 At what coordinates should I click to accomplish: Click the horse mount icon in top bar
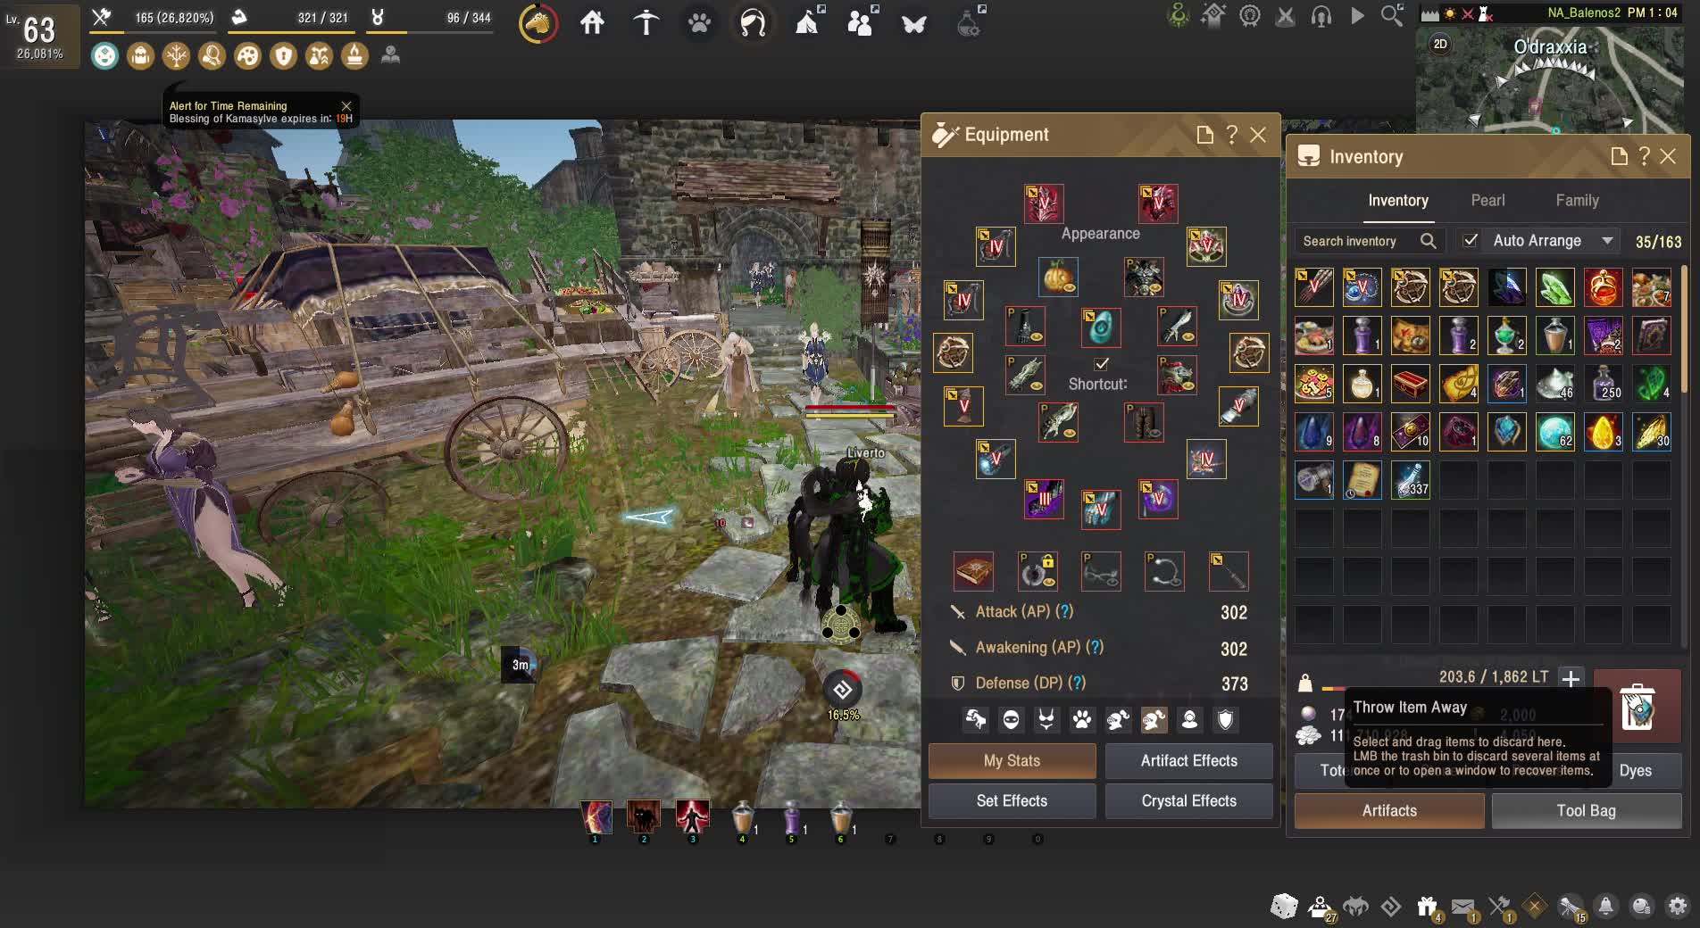tap(537, 24)
